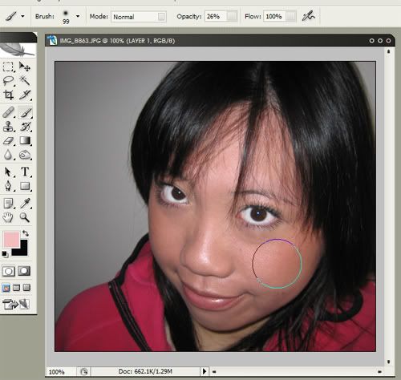Viewport: 401px width, 380px height.
Task: Choose Full Screen with menu bar mode
Action: click(x=16, y=288)
